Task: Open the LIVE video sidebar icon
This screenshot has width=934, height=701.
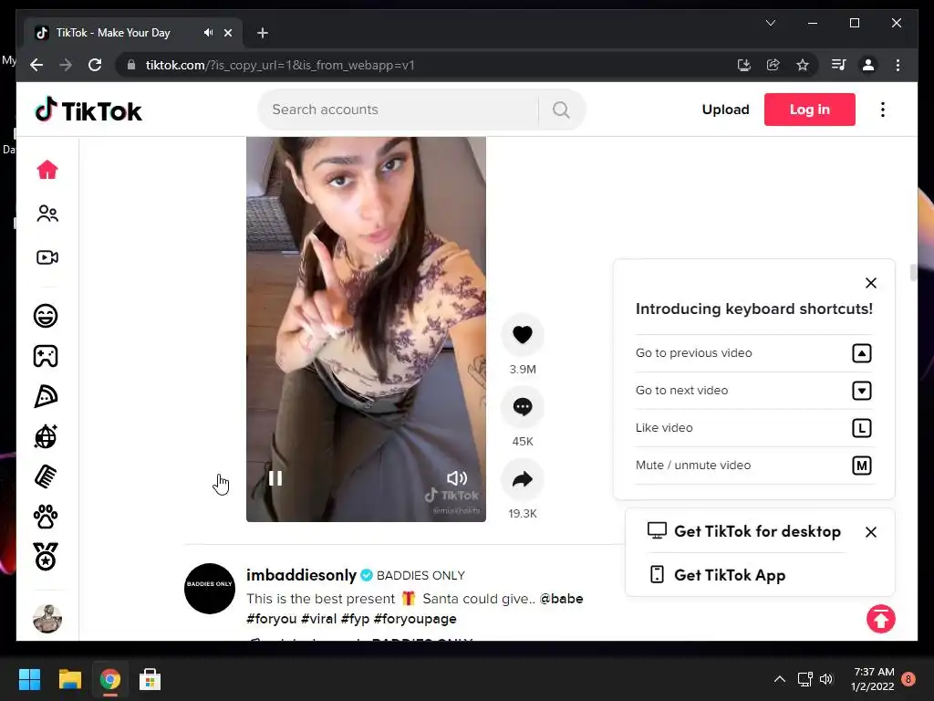Action: (x=47, y=256)
